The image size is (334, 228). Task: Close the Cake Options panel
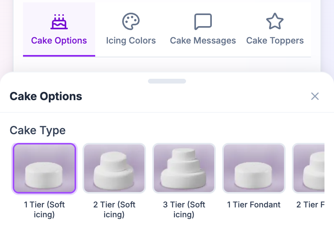[x=315, y=96]
